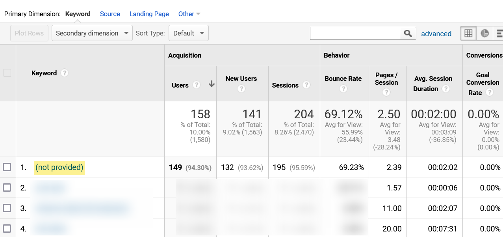Click the help icon beside Keyword
The height and width of the screenshot is (237, 503).
pos(64,73)
